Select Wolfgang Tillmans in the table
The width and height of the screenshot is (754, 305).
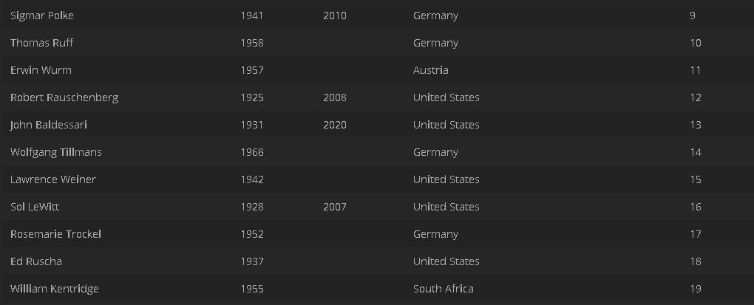click(x=56, y=152)
